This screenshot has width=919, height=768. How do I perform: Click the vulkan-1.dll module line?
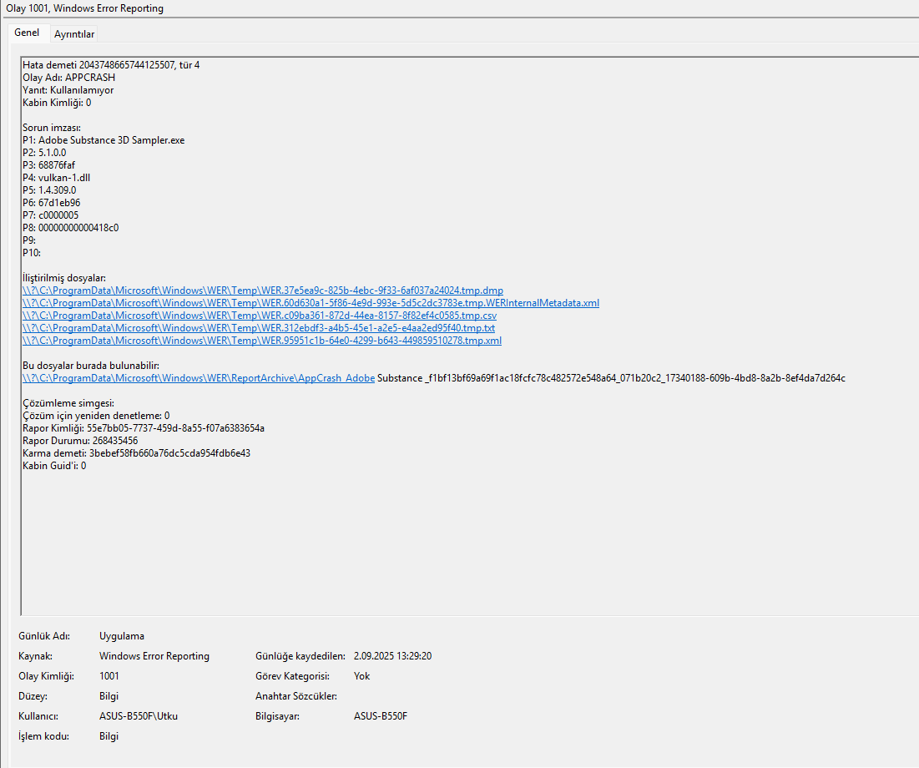pos(56,178)
